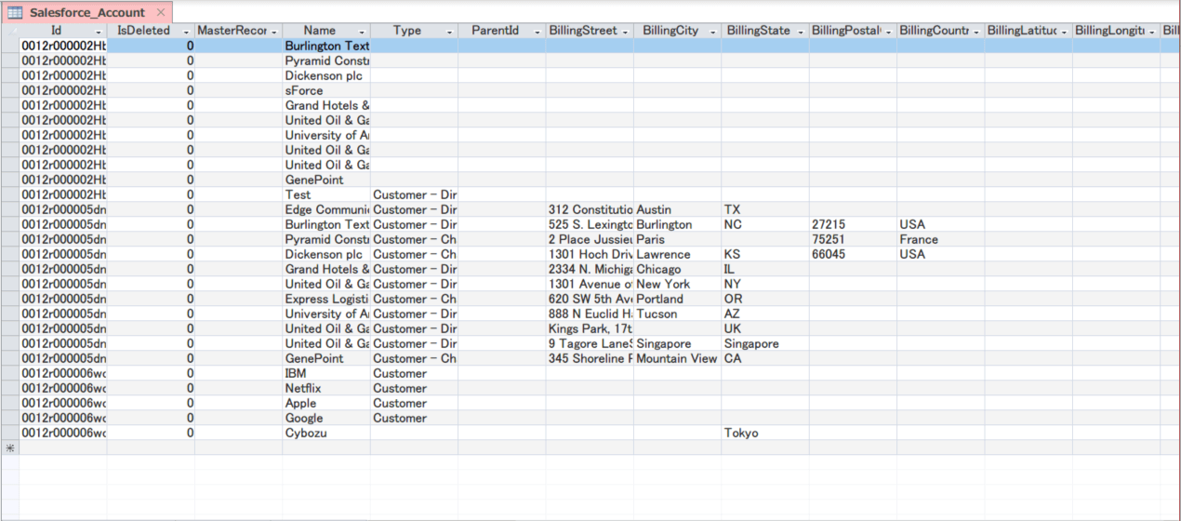Open the Type column dropdown arrow
Image resolution: width=1181 pixels, height=521 pixels.
tap(450, 32)
